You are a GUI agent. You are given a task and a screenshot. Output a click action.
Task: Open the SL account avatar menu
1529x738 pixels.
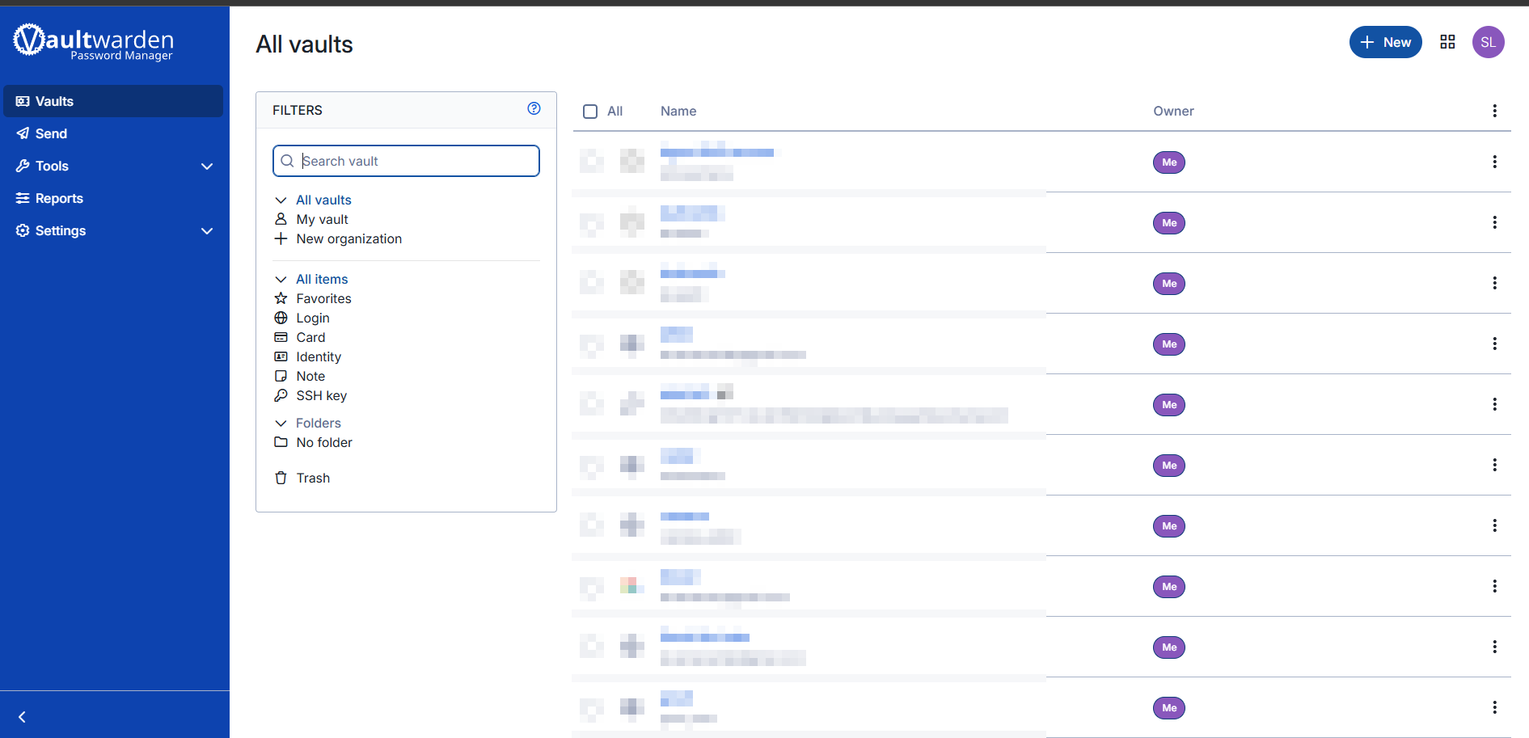1488,42
